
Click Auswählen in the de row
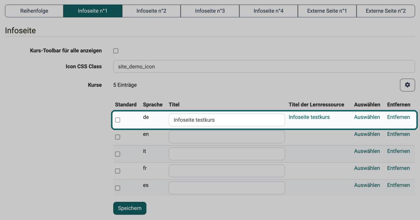pos(367,117)
